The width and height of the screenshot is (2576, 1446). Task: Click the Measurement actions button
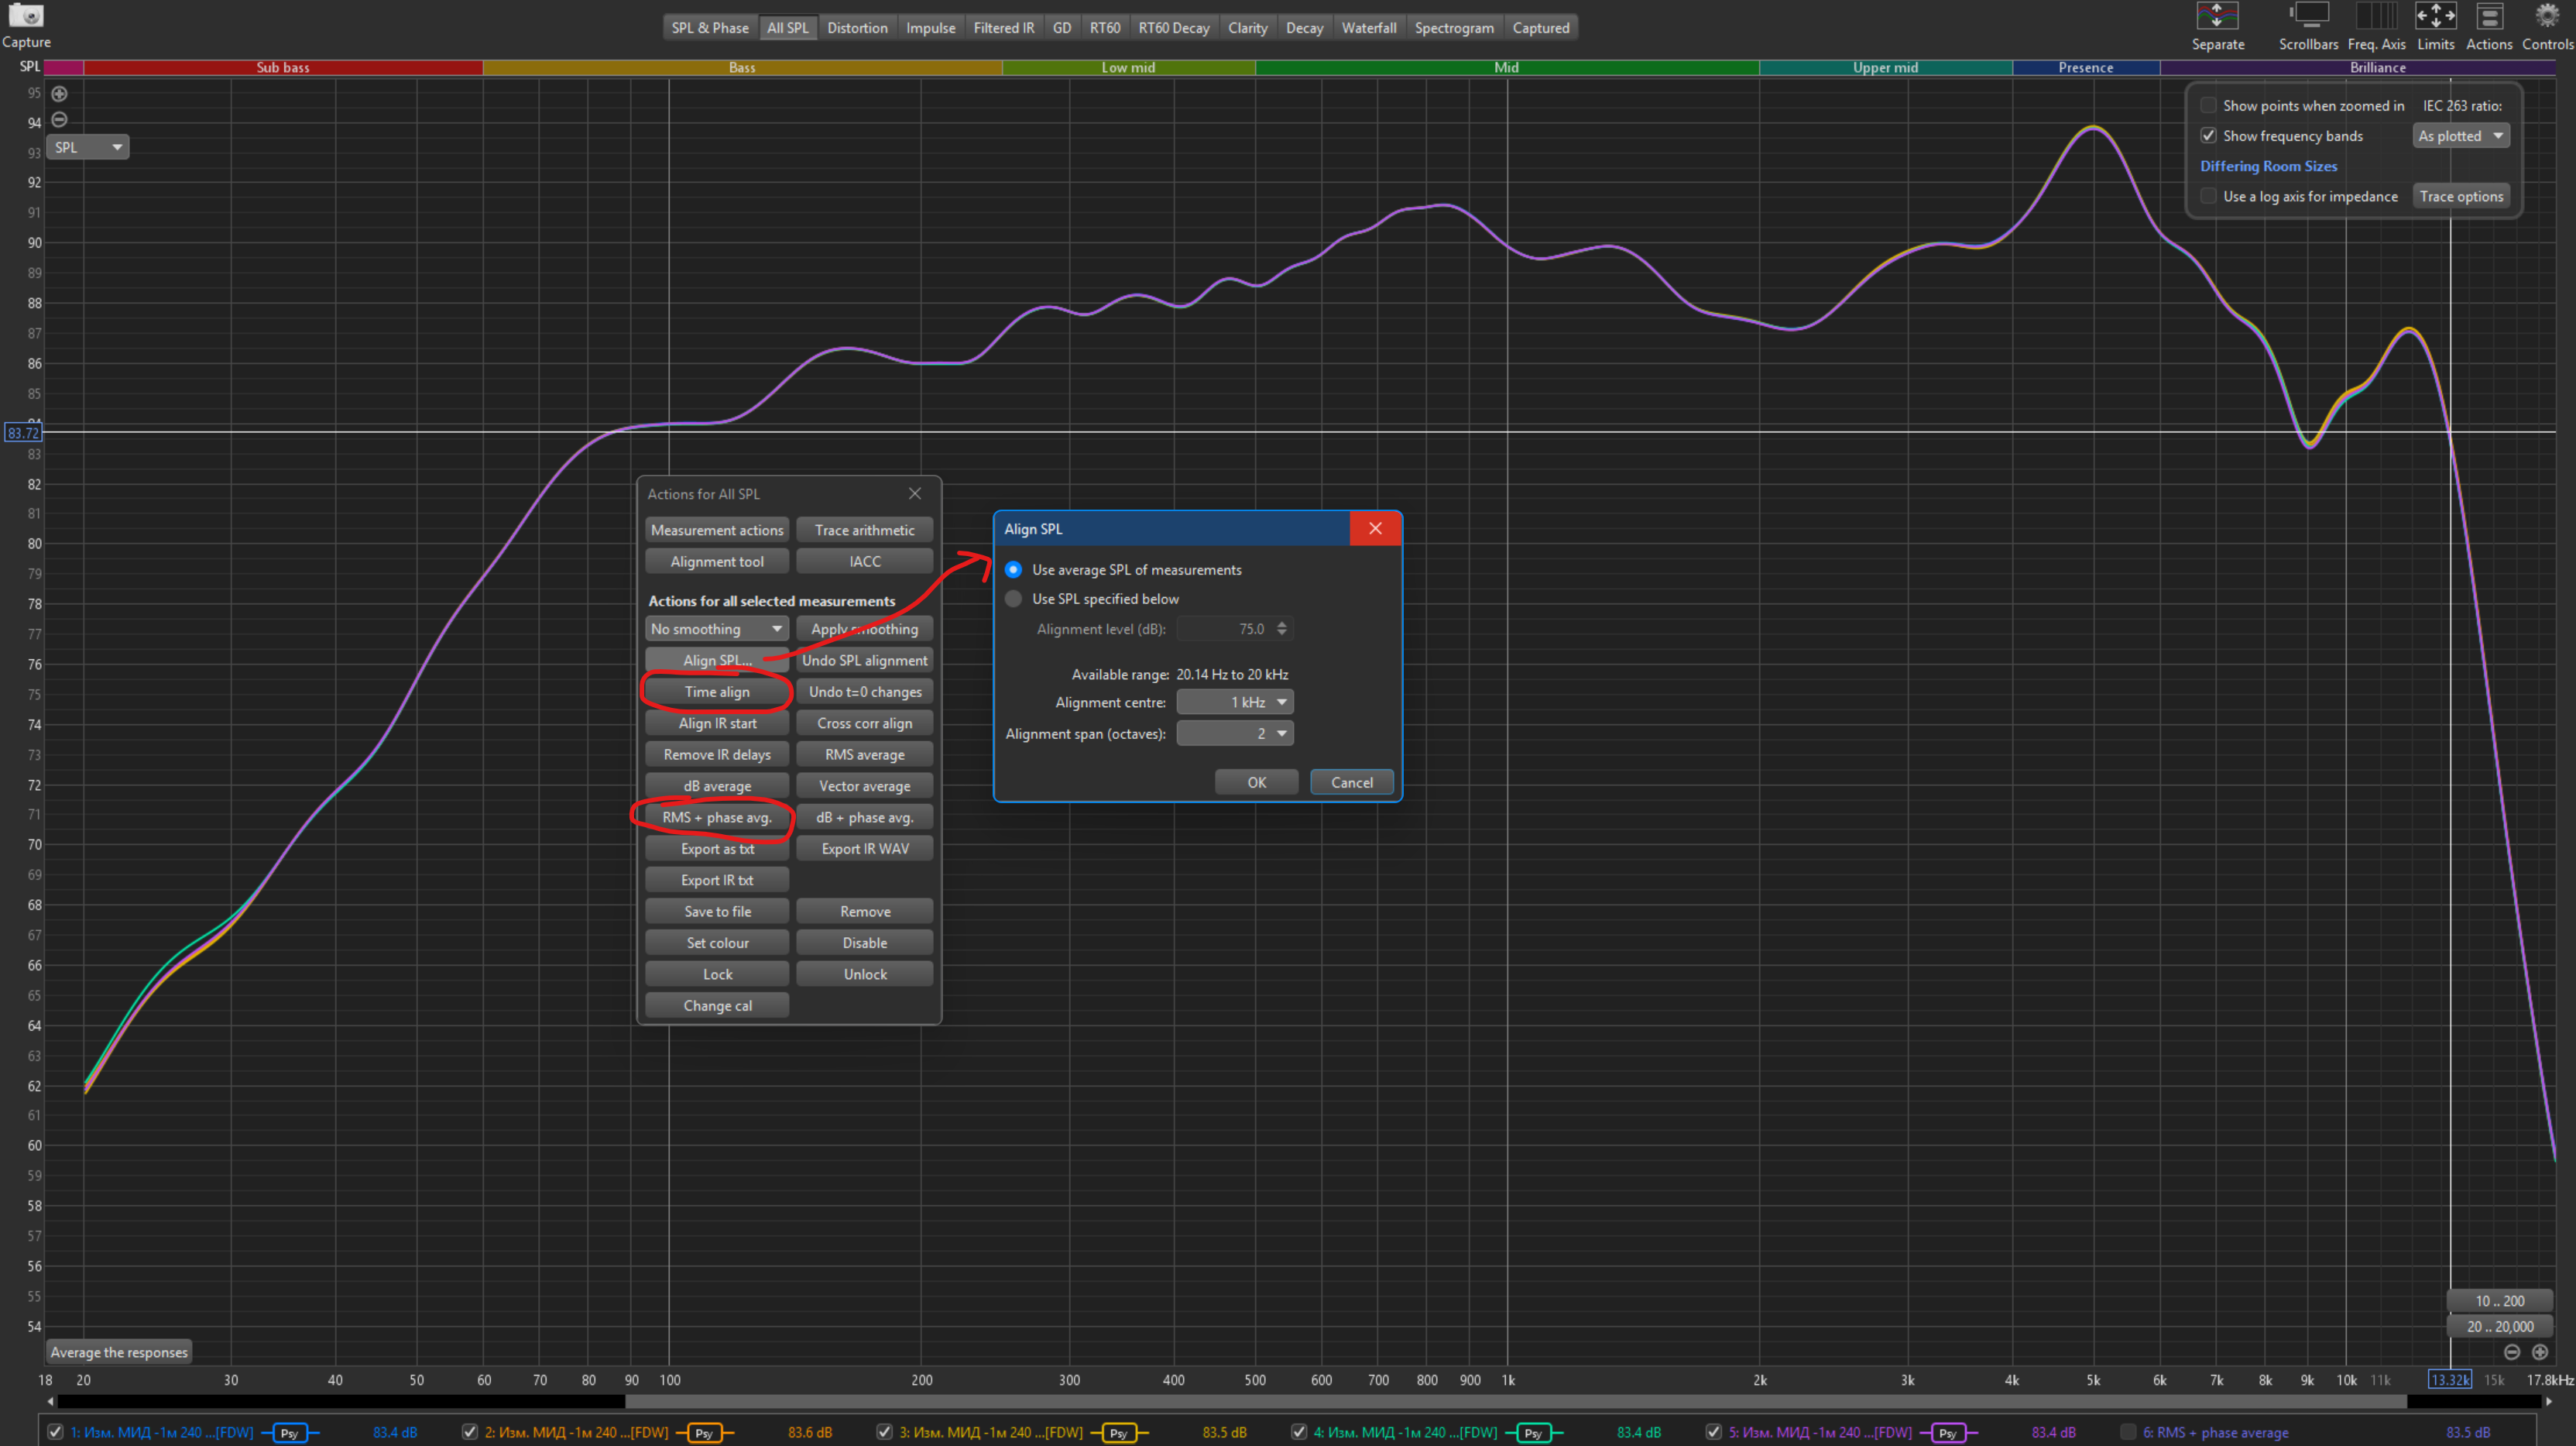click(x=717, y=530)
